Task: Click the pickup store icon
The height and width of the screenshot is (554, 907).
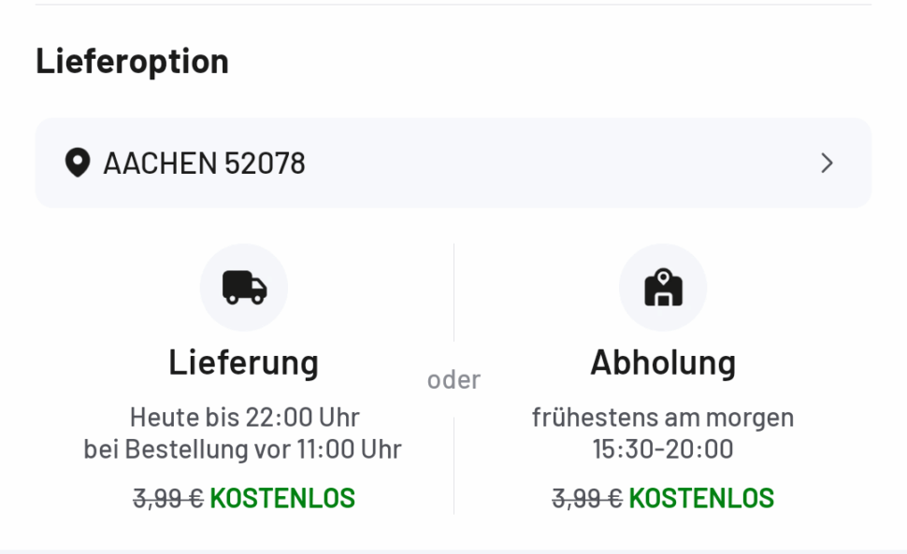Action: tap(663, 288)
